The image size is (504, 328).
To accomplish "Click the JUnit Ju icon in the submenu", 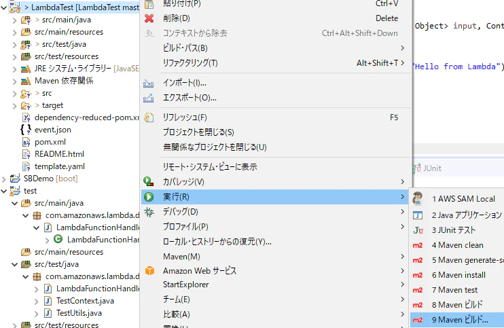I will tap(418, 230).
